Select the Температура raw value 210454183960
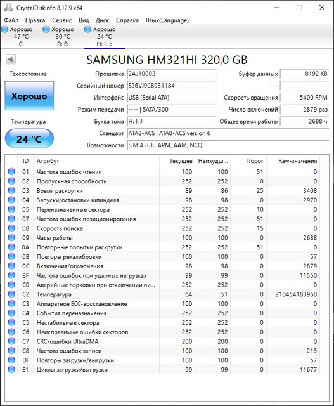Viewport: 334px width, 406px height. pyautogui.click(x=296, y=294)
